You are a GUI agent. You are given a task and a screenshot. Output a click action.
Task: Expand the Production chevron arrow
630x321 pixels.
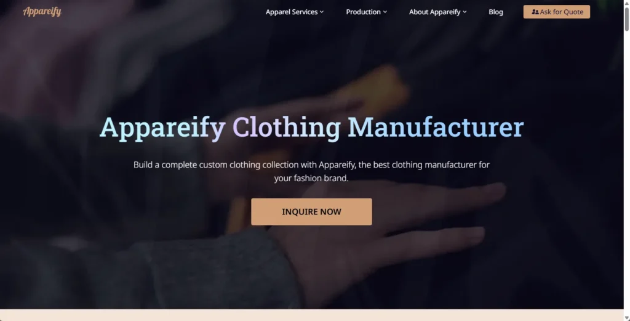(x=385, y=12)
